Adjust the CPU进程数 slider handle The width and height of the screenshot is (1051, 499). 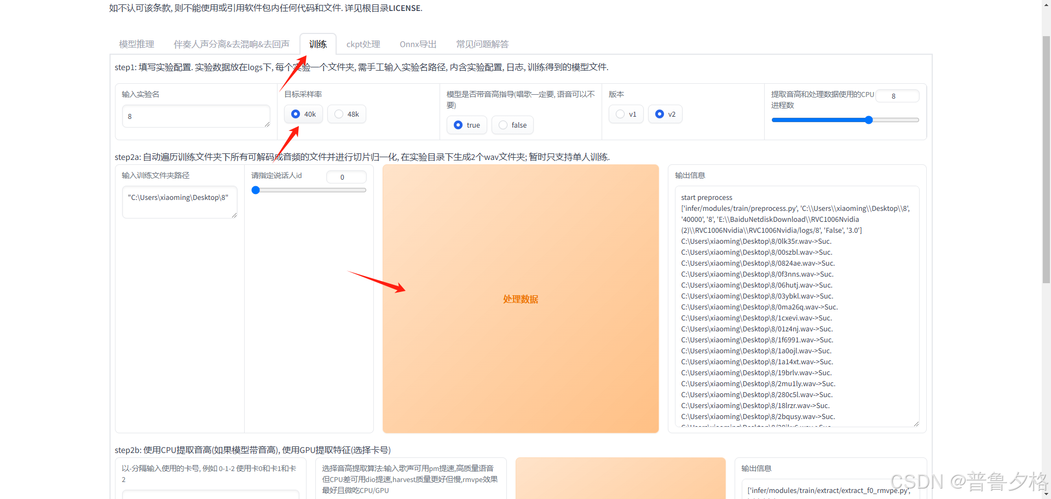point(869,120)
